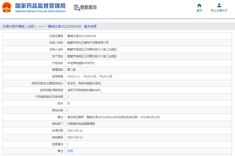Click 适用于肝脏疾病的辅助治疗 text
Image resolution: width=235 pixels, height=156 pixels.
(x=85, y=90)
